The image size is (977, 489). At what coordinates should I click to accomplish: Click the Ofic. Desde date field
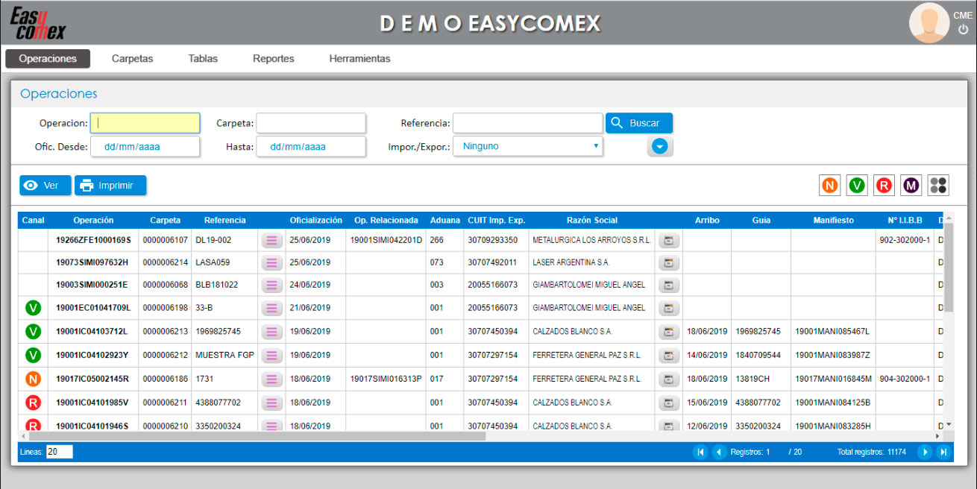(x=145, y=147)
